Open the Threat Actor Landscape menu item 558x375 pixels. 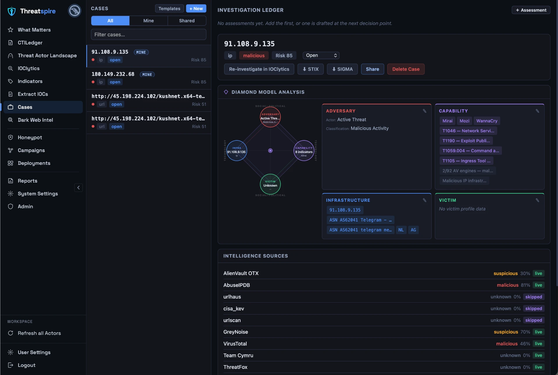click(43, 56)
